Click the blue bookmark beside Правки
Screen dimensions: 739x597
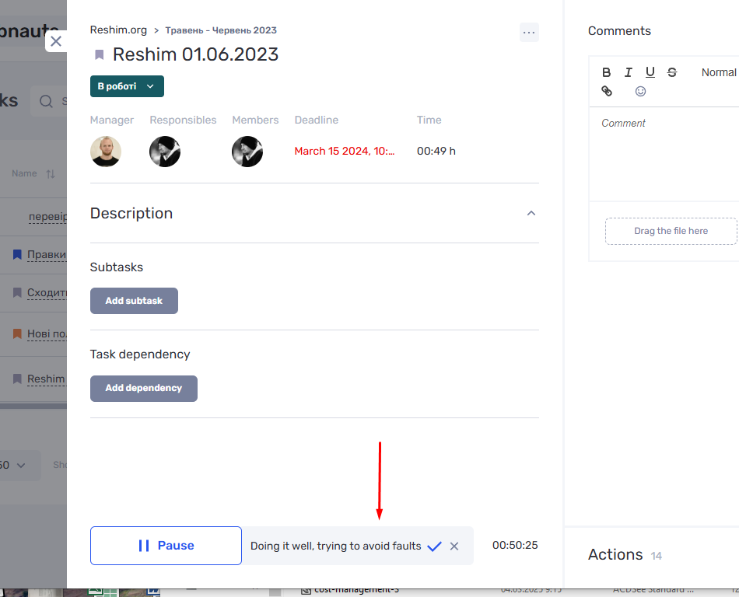[17, 255]
